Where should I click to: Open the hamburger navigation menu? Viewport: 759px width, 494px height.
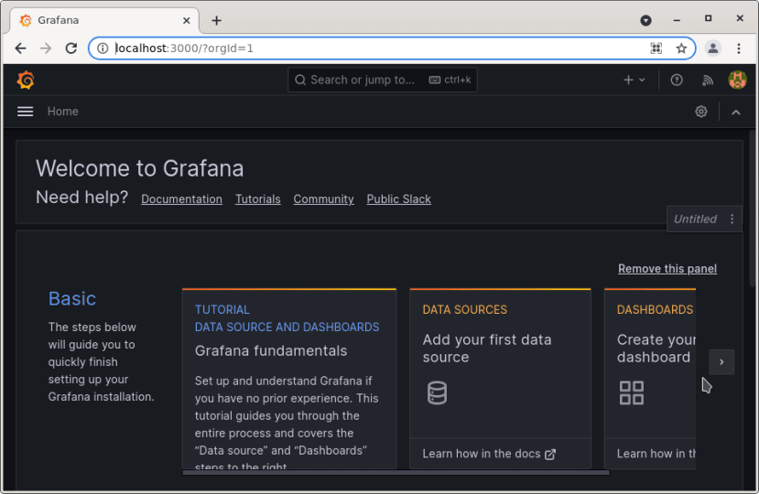pyautogui.click(x=25, y=112)
